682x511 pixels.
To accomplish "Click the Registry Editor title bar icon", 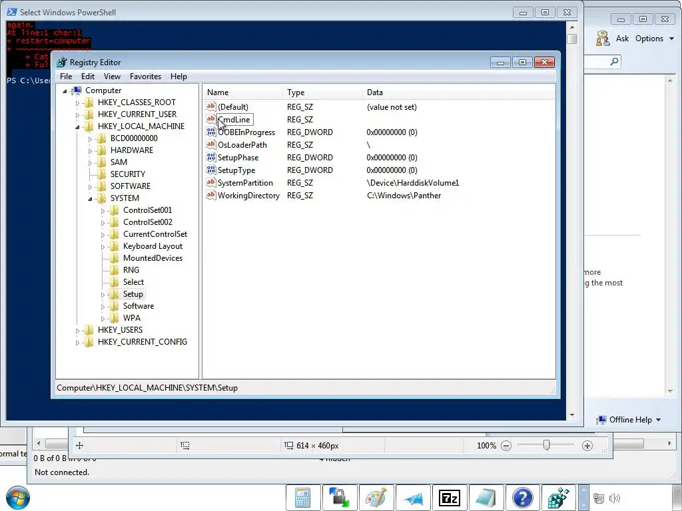I will click(x=62, y=63).
